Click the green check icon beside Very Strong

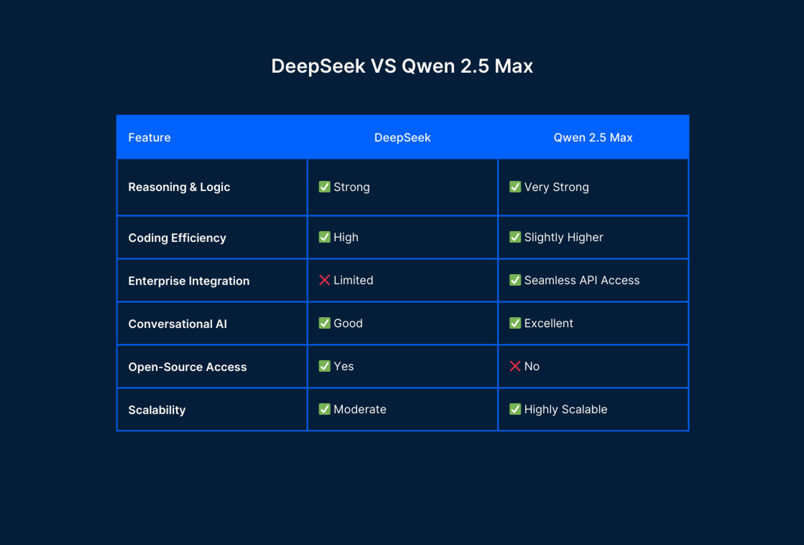pyautogui.click(x=515, y=187)
